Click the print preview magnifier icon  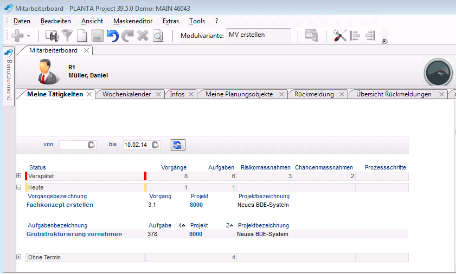coord(158,36)
